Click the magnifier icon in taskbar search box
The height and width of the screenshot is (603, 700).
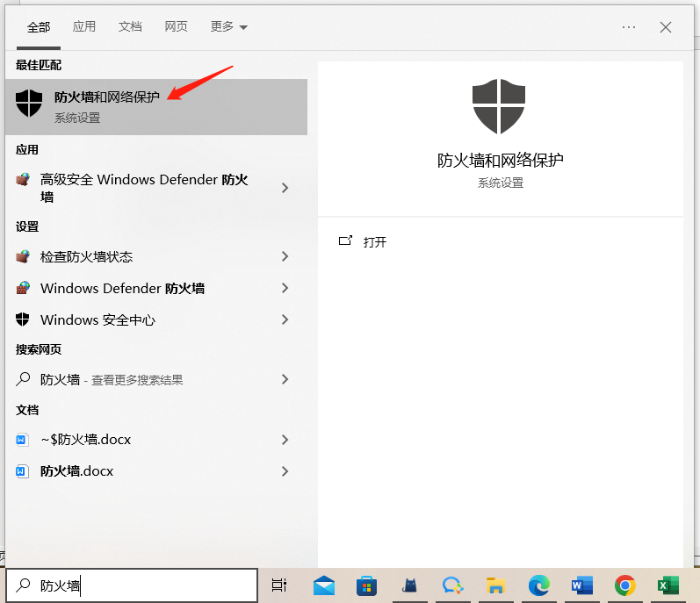[x=23, y=585]
